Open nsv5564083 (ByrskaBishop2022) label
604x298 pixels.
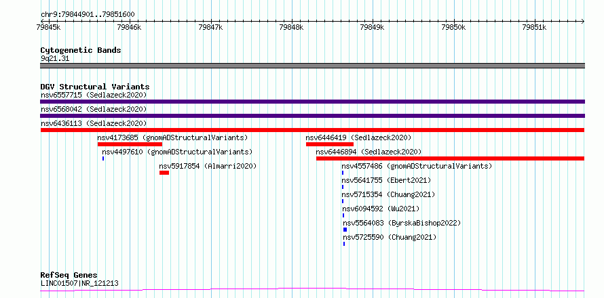[402, 223]
